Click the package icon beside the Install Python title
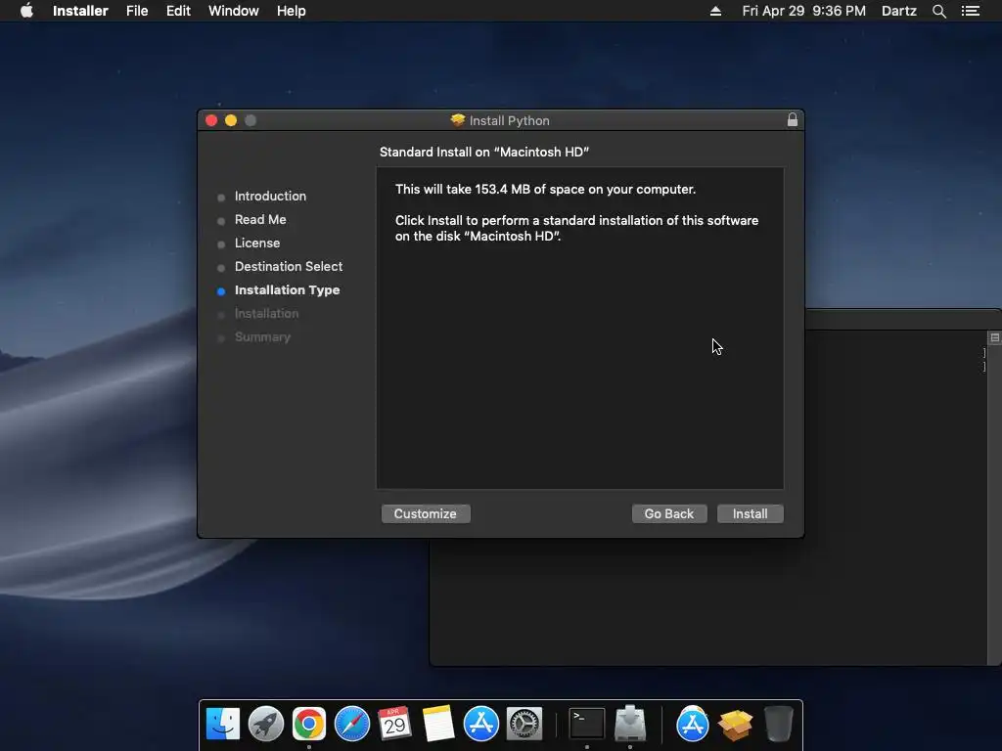Viewport: 1002px width, 751px height. 458,120
